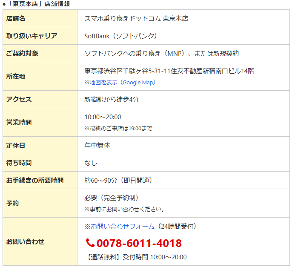Select the なし waiting time value
This screenshot has height=267, width=292.
(x=91, y=163)
